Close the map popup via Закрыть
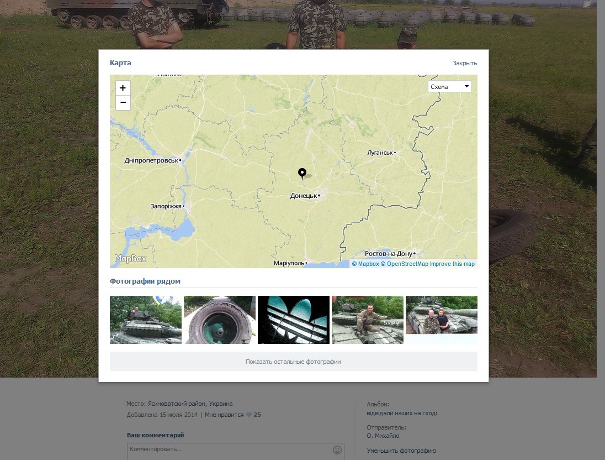Image resolution: width=605 pixels, height=460 pixels. pyautogui.click(x=465, y=63)
